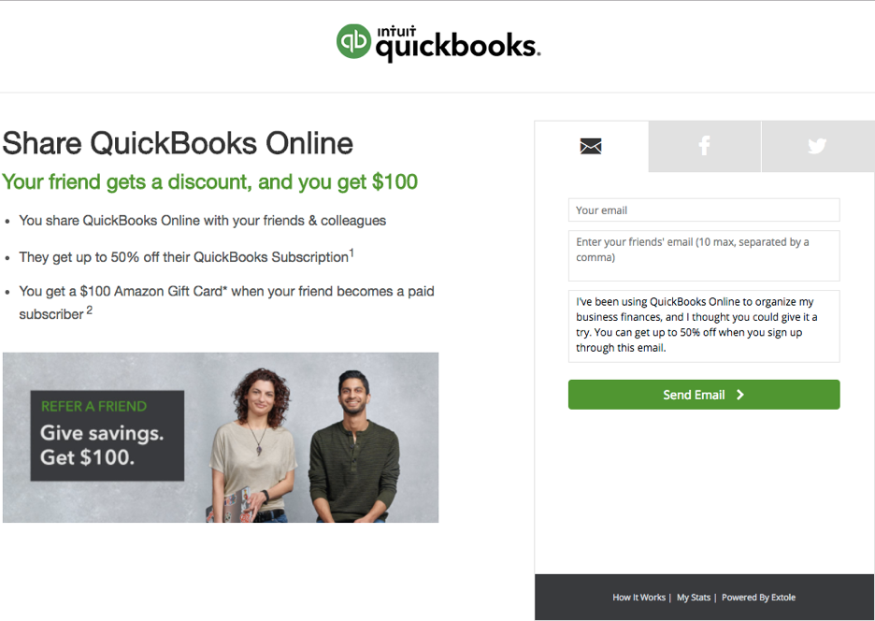
Task: Click the green $100 discount subheading
Action: click(209, 182)
